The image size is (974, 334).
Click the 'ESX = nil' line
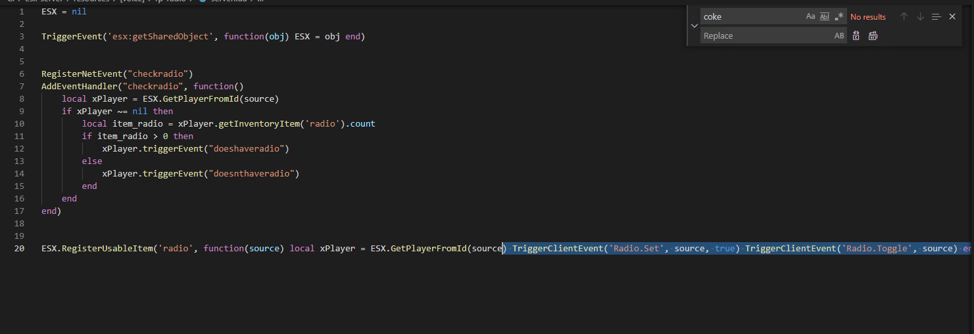click(64, 11)
